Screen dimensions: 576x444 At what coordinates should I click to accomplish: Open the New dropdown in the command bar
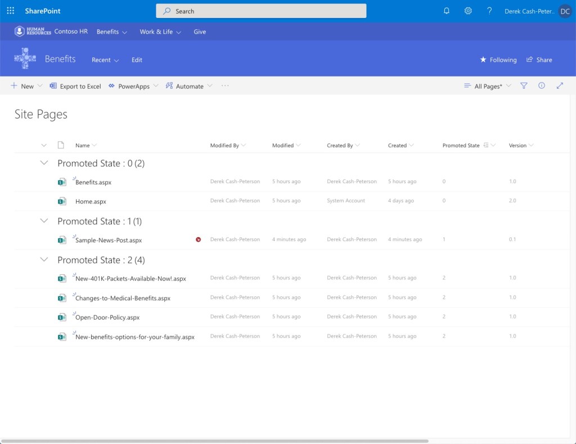click(x=22, y=86)
